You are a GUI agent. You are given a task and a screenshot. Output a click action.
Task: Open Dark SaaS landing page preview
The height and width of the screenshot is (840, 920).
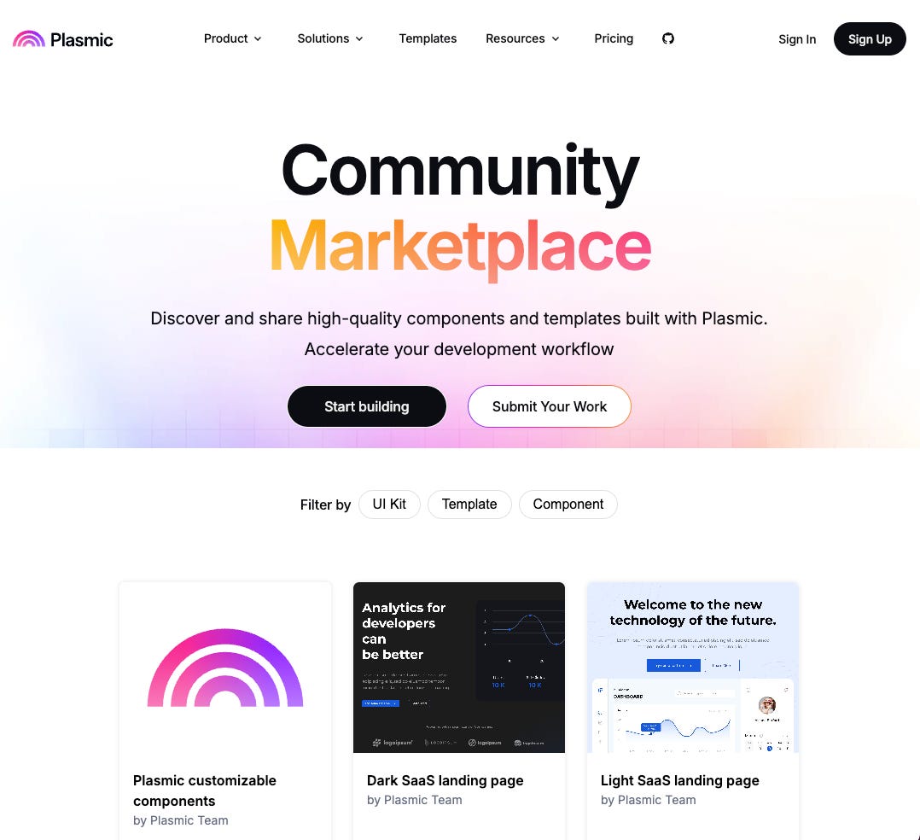[459, 668]
